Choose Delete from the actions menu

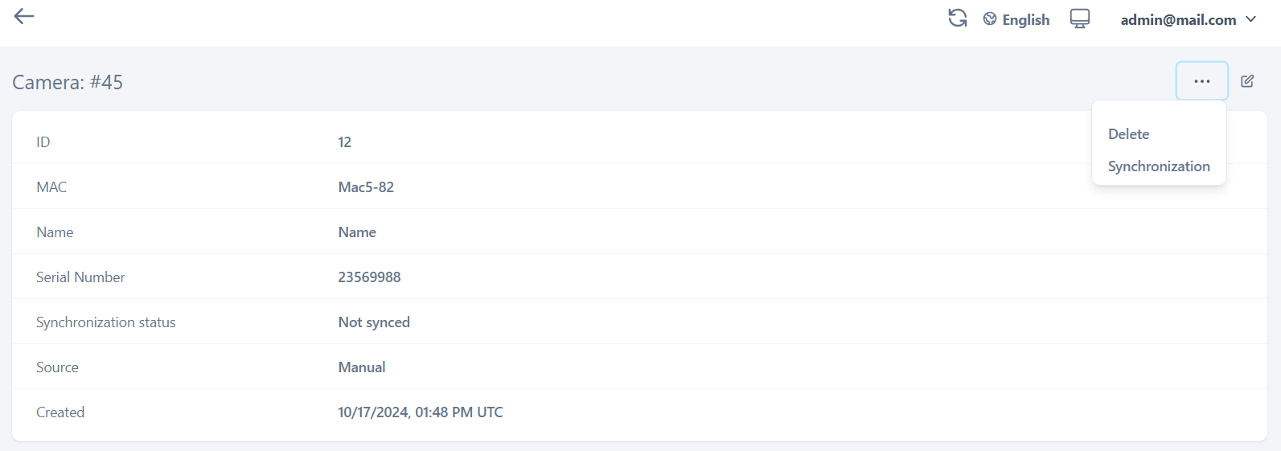click(1128, 134)
